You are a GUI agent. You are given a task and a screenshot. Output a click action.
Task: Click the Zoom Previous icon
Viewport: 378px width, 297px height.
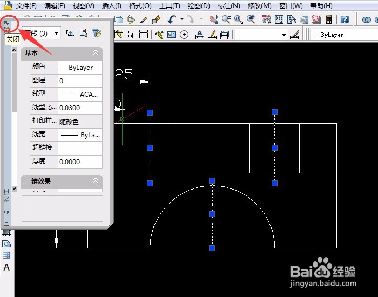pos(251,19)
